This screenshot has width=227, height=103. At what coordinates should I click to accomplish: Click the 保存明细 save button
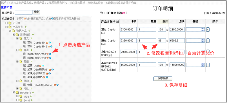163,78
